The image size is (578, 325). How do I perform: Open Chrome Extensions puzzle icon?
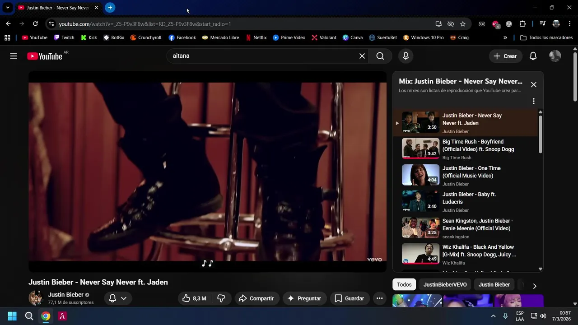tap(522, 24)
